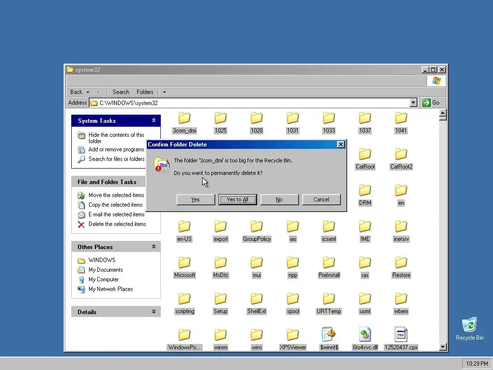Select the WindowsPo... folder
Image resolution: width=493 pixels, height=370 pixels.
point(184,340)
